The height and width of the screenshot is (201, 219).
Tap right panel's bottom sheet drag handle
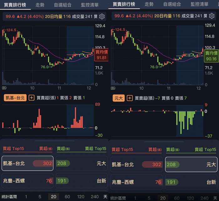(164, 142)
